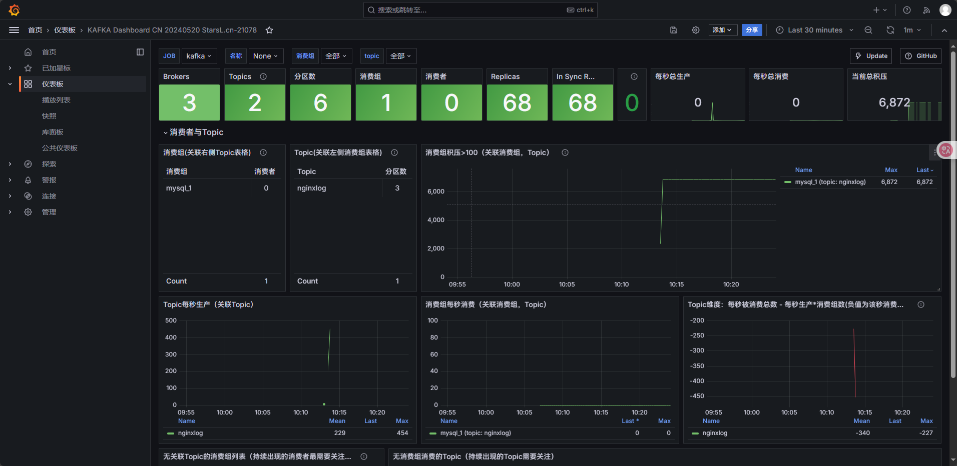The height and width of the screenshot is (466, 957).
Task: Click the 分享 share button
Action: pos(752,30)
